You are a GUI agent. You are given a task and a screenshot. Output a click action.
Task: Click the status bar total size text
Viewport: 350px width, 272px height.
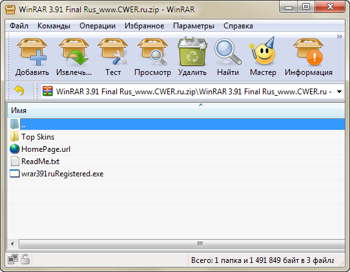(x=262, y=260)
